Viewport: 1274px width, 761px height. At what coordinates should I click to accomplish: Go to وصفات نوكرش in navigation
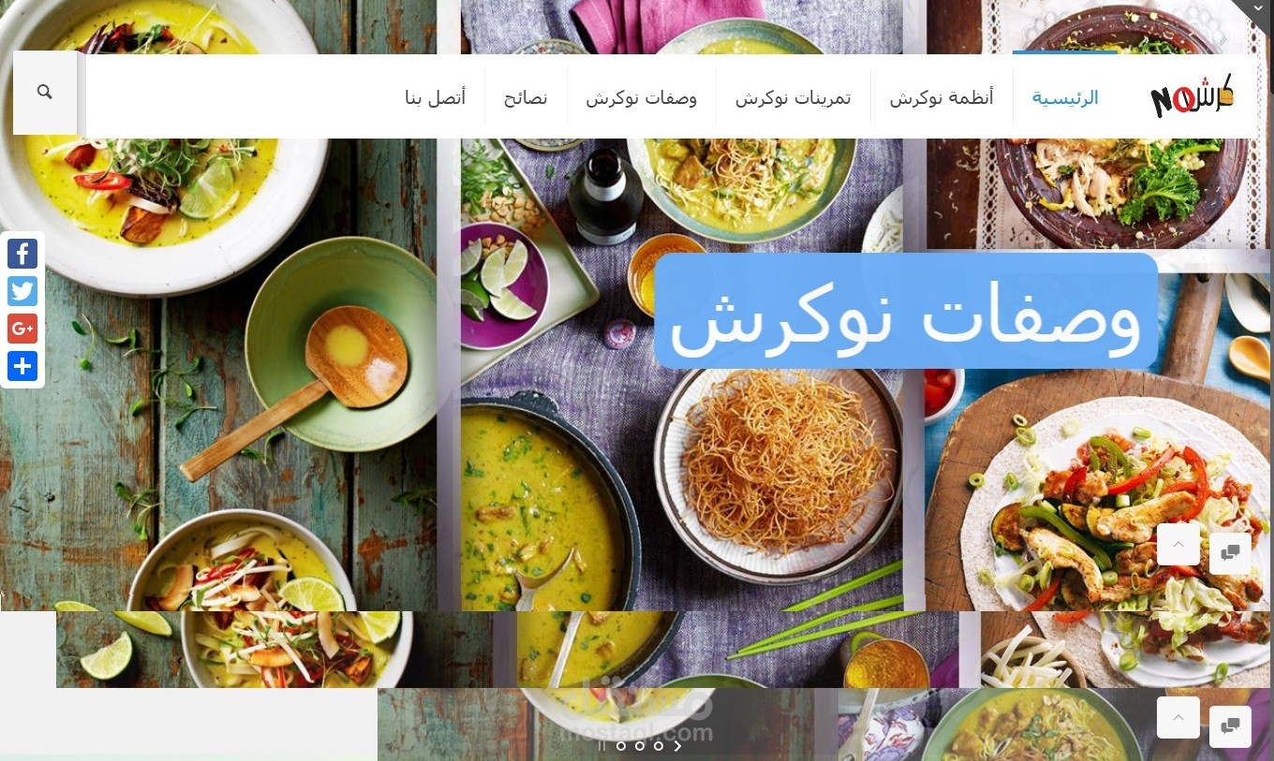click(x=642, y=97)
